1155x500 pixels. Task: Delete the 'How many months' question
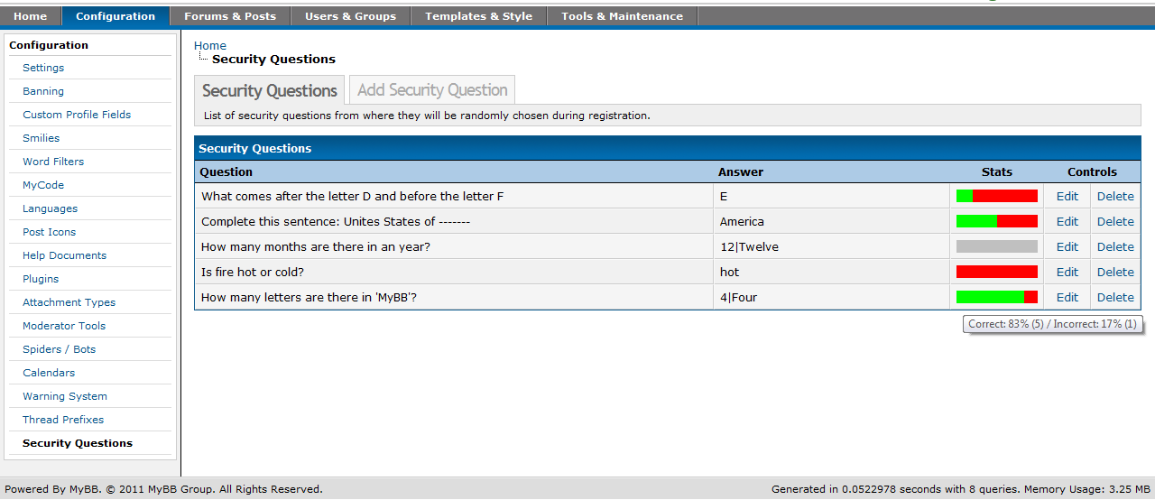1115,246
